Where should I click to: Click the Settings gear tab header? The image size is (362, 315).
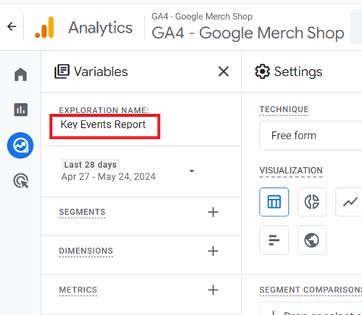click(289, 72)
